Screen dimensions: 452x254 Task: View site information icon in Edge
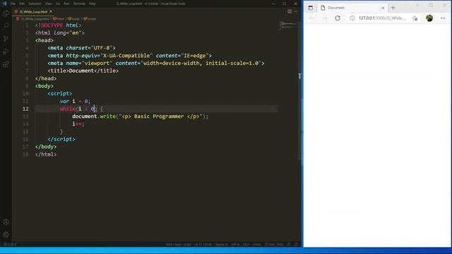(x=352, y=18)
